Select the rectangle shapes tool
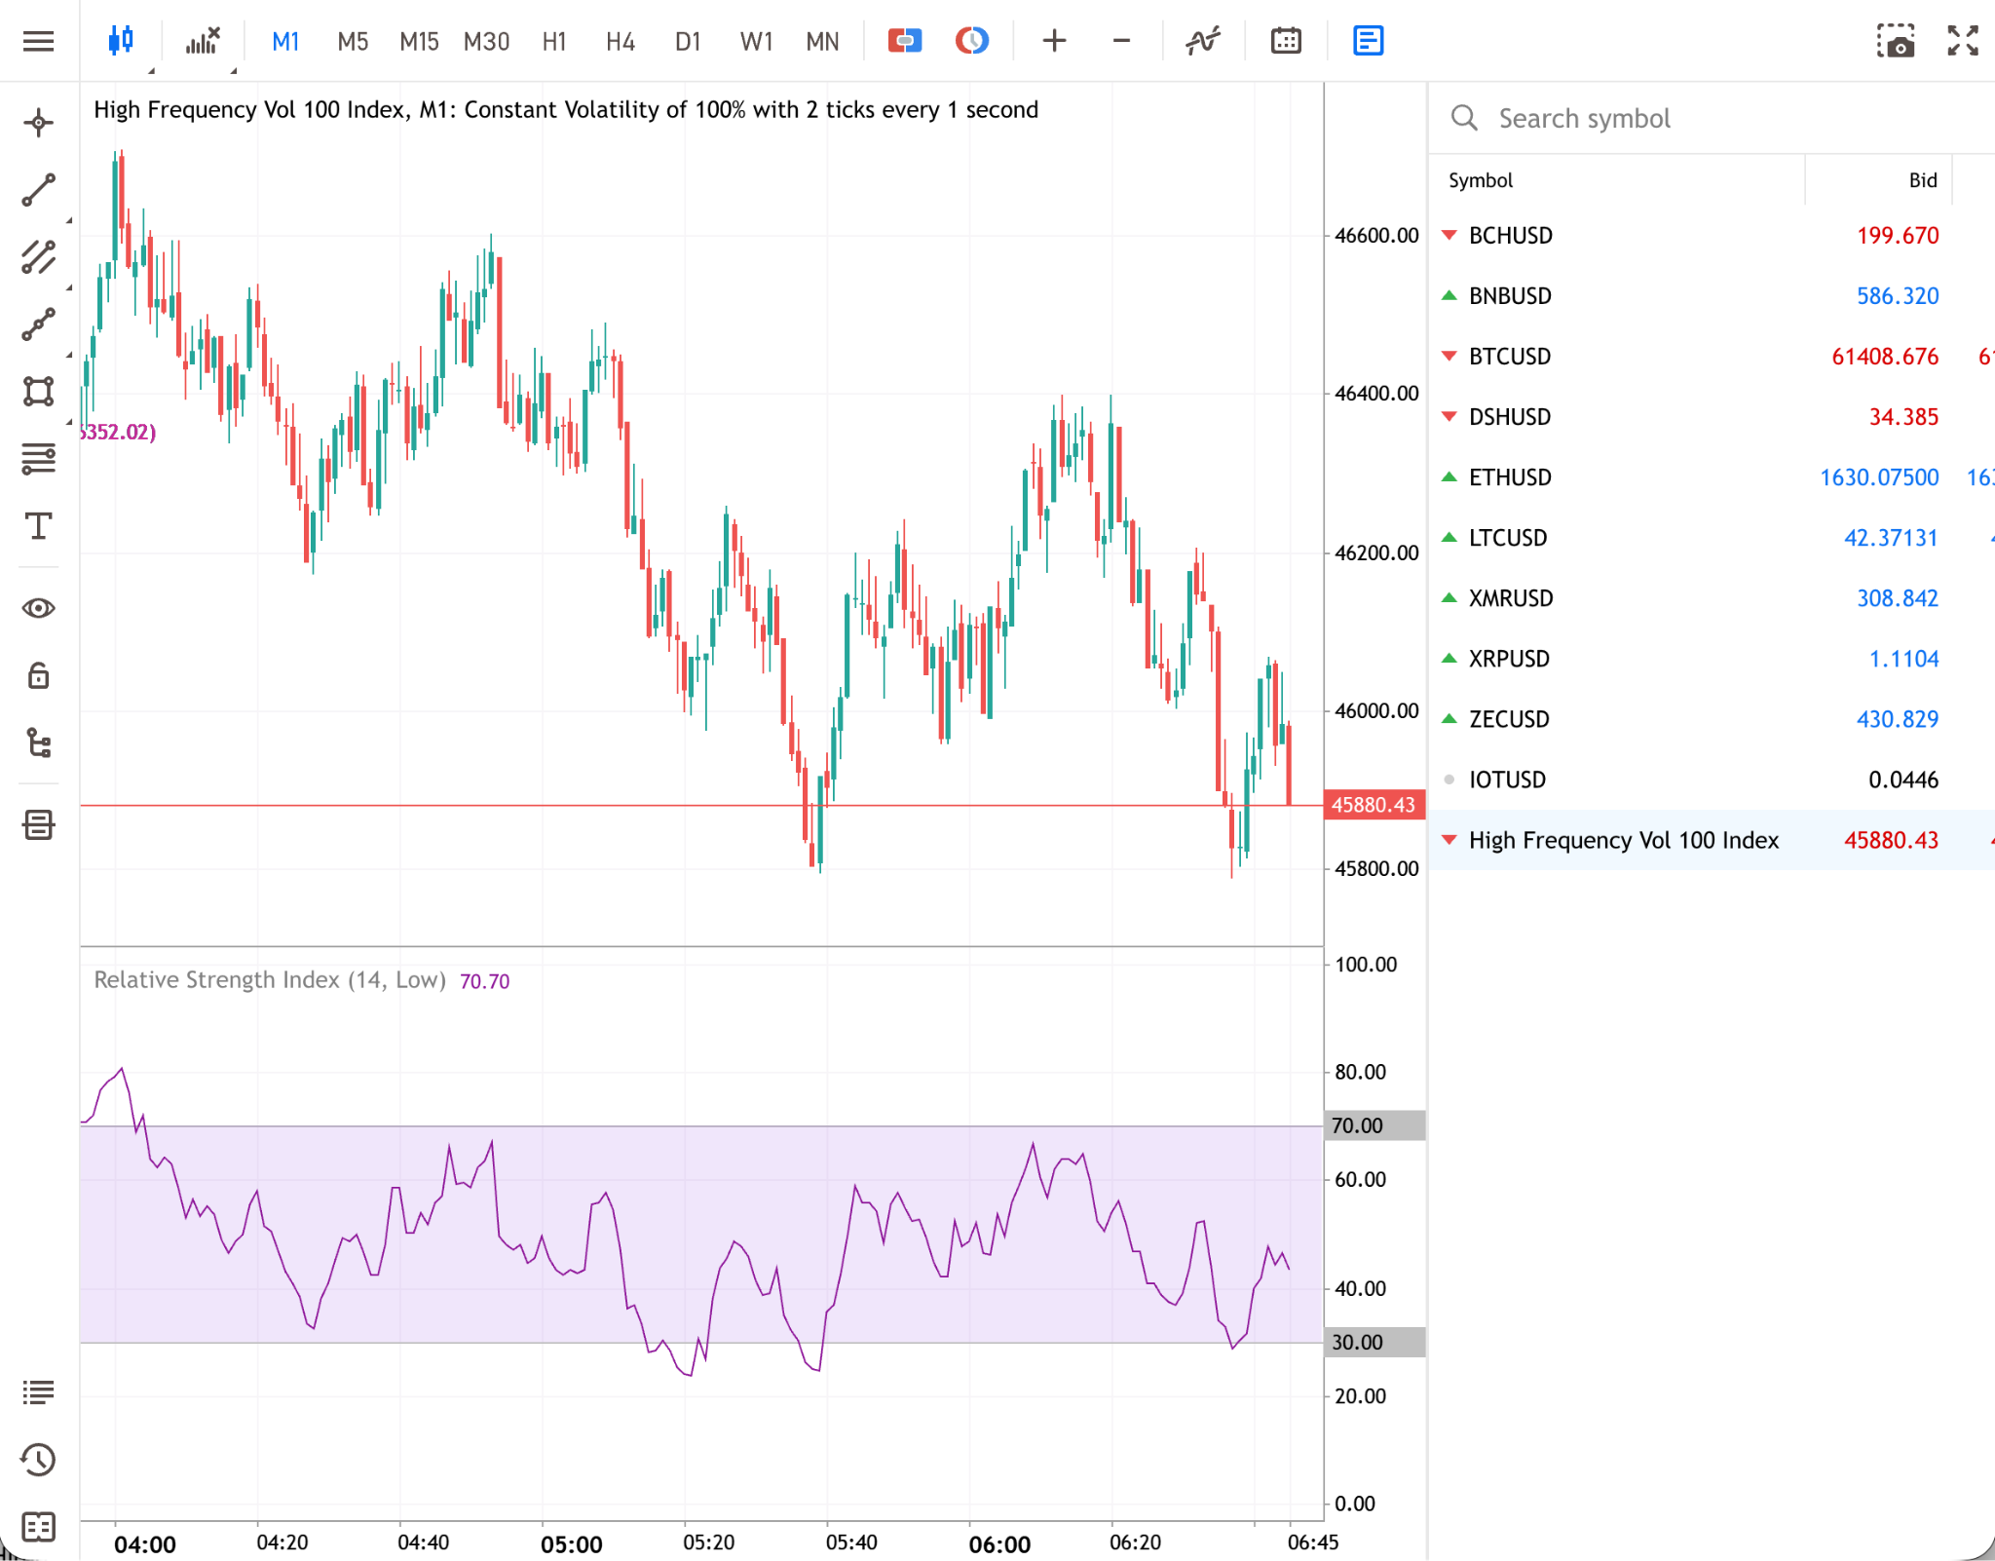This screenshot has height=1561, width=1995. 39,392
